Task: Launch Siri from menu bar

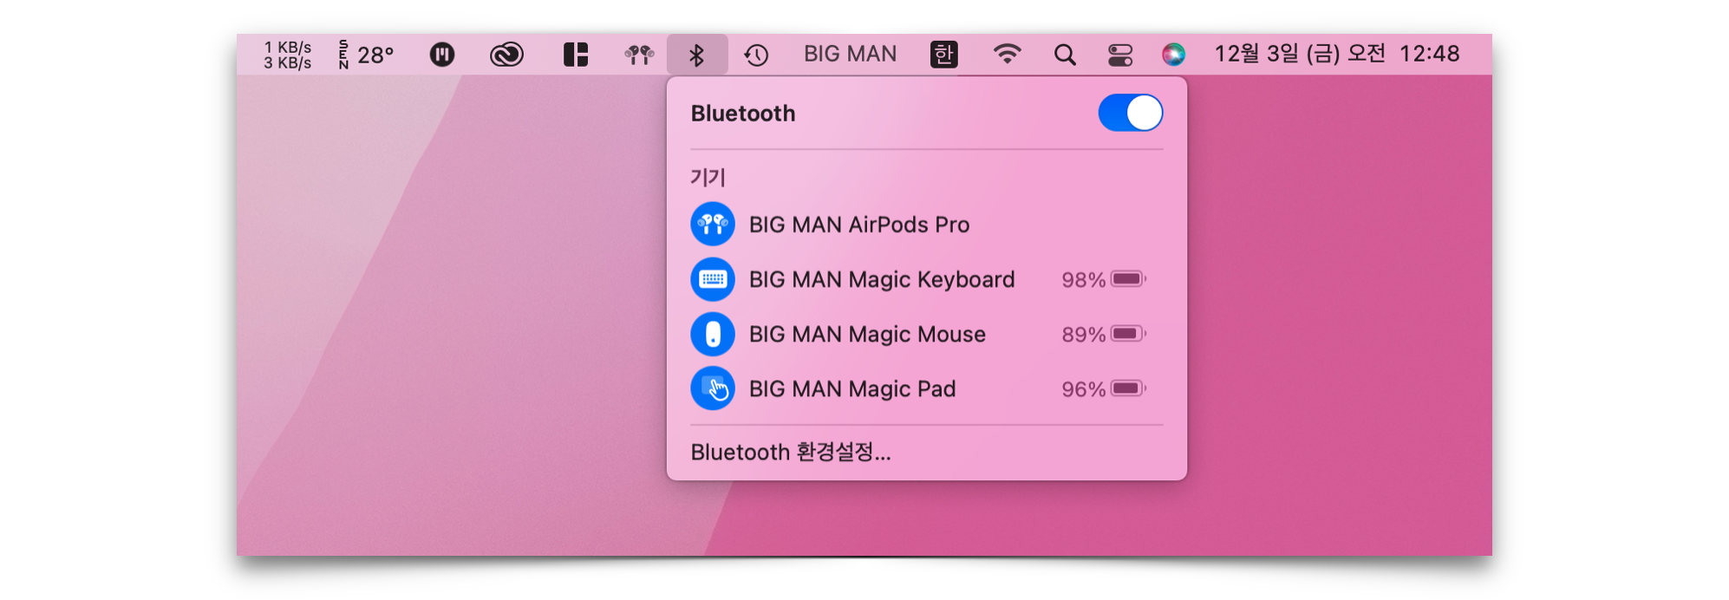Action: click(1173, 54)
